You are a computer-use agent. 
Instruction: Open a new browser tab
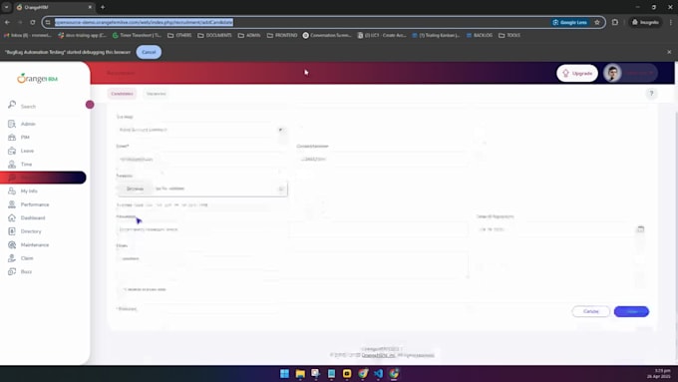[103, 7]
